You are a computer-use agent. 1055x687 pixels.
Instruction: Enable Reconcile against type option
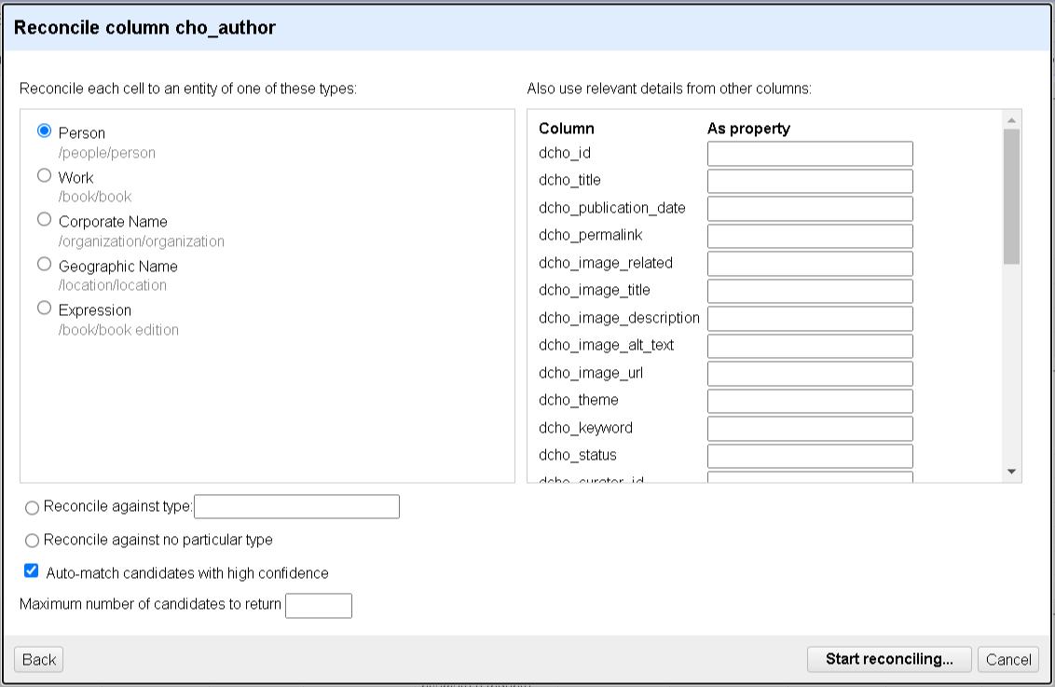pyautogui.click(x=33, y=508)
